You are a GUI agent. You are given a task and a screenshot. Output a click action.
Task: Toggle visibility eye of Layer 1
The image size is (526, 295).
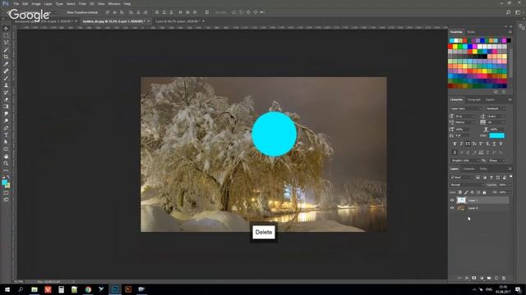point(452,200)
